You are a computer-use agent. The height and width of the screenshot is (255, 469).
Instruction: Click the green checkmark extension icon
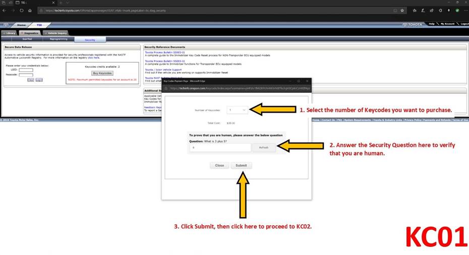[x=457, y=11]
